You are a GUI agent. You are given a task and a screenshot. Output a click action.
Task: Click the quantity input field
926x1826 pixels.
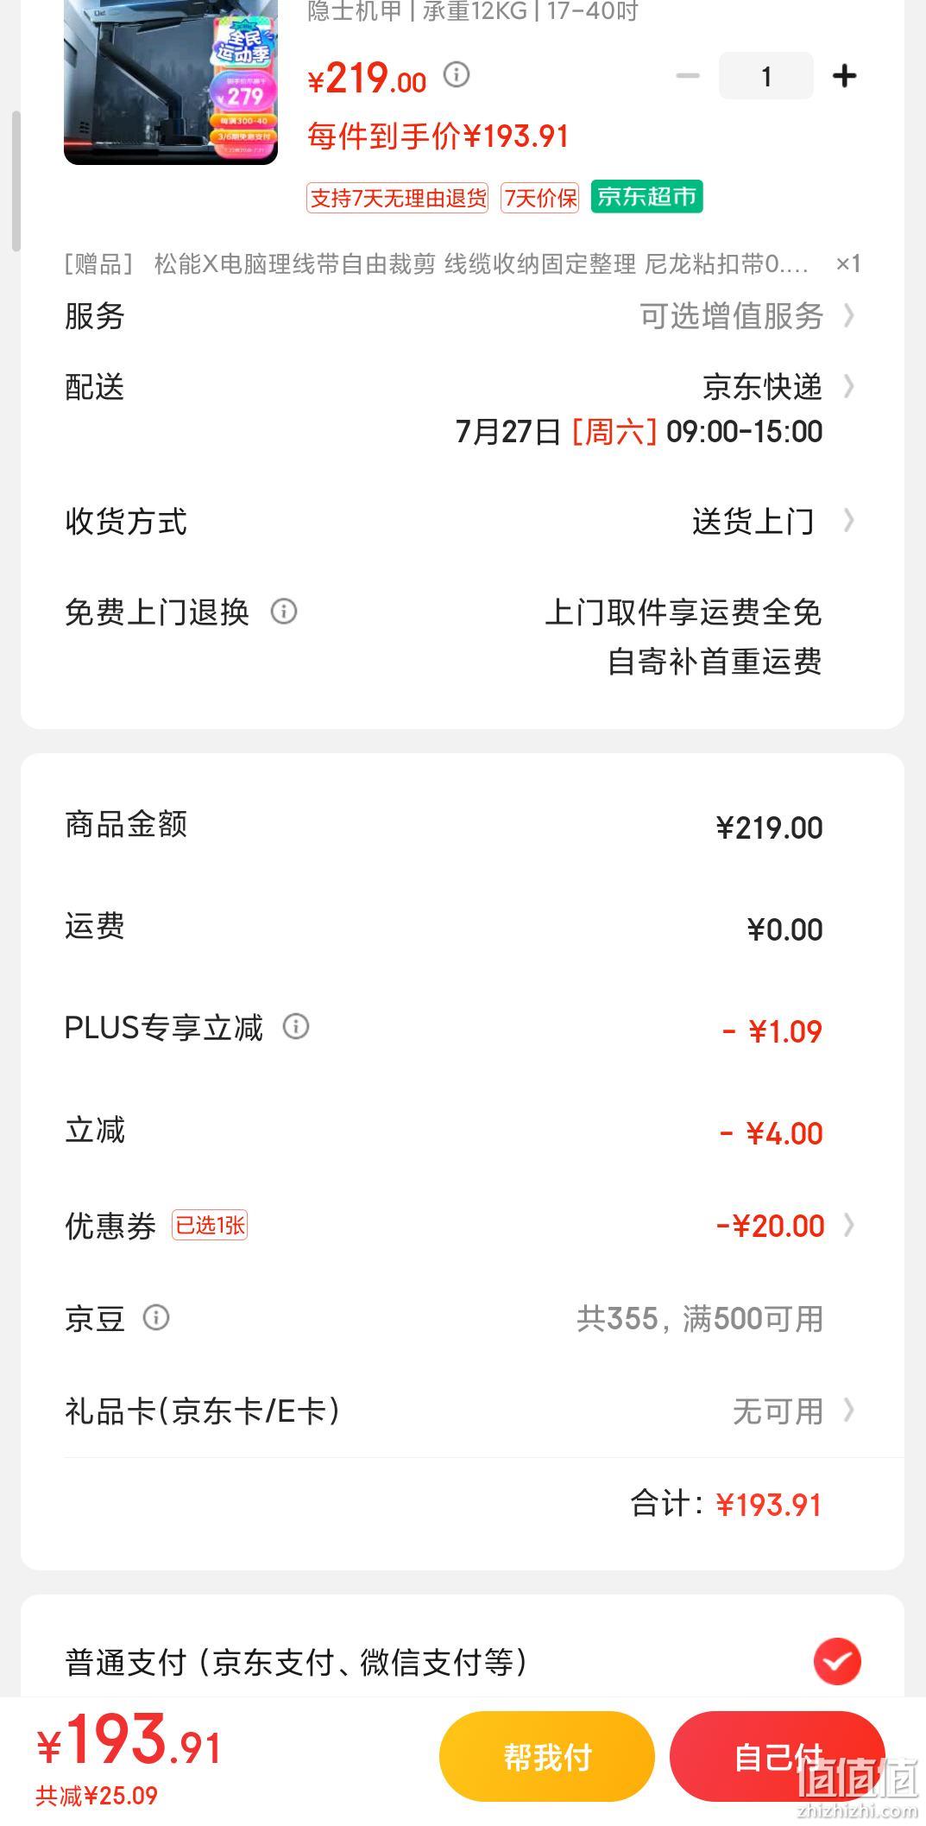(766, 76)
